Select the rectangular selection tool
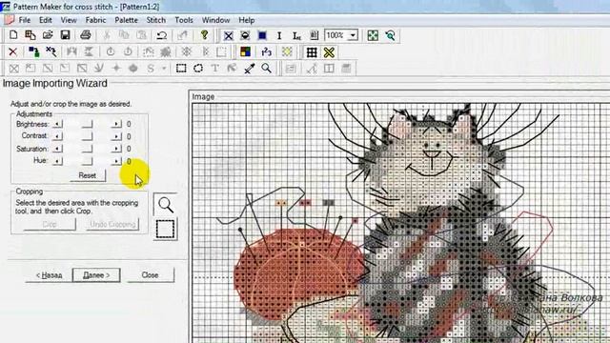The height and width of the screenshot is (343, 610). pos(181,69)
